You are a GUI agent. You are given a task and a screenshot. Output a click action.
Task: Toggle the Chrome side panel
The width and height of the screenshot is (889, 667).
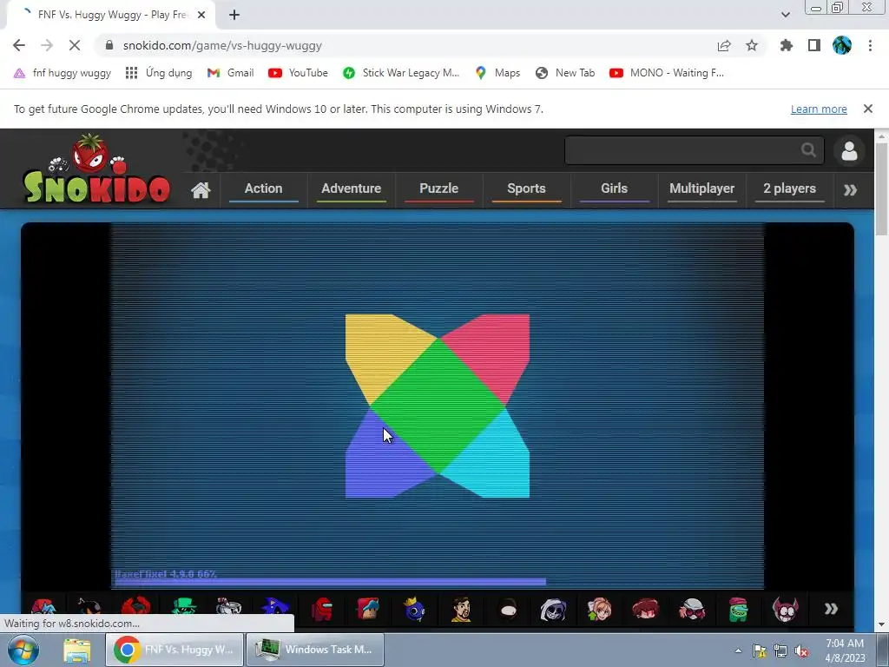point(814,45)
